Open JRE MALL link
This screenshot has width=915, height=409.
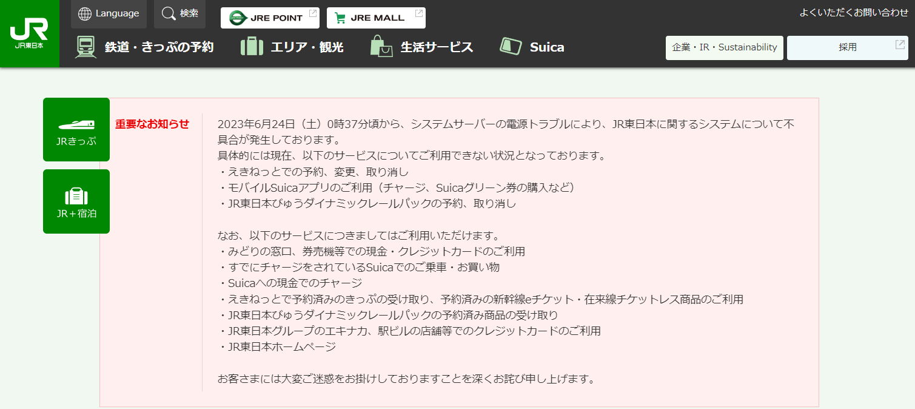click(x=376, y=18)
